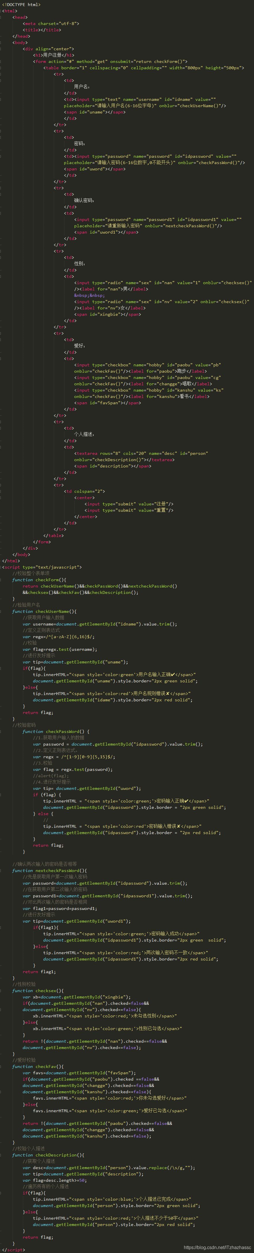Click the <!DOCTYPE html> line
The image size is (254, 1253).
21,5
